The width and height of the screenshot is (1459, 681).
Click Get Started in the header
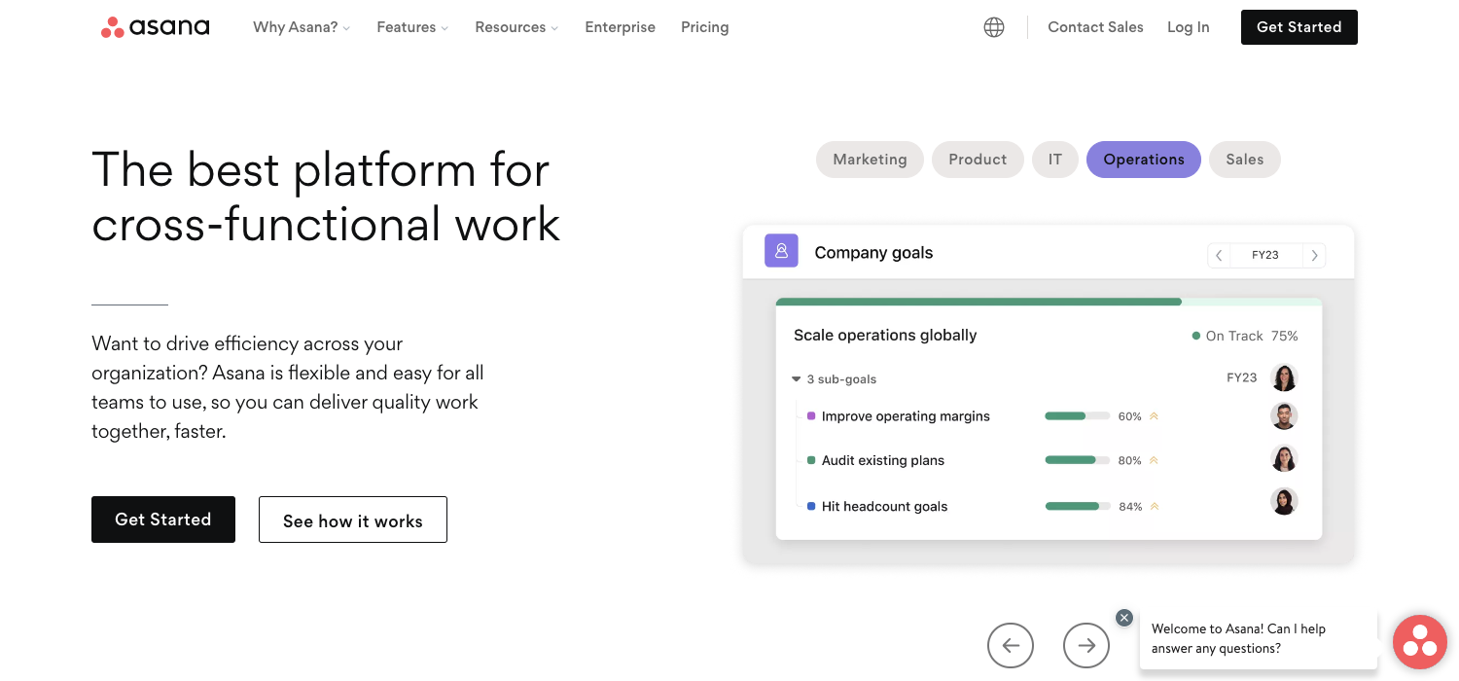(1299, 27)
